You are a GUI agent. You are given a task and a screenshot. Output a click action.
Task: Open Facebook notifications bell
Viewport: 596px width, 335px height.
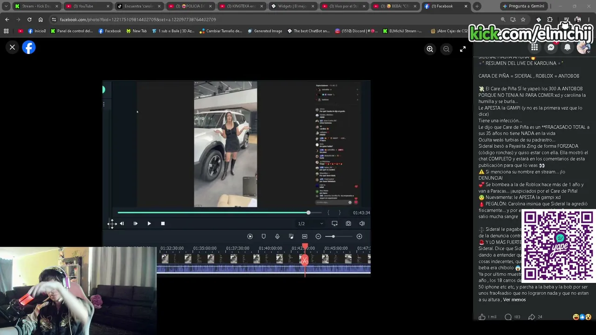point(567,47)
